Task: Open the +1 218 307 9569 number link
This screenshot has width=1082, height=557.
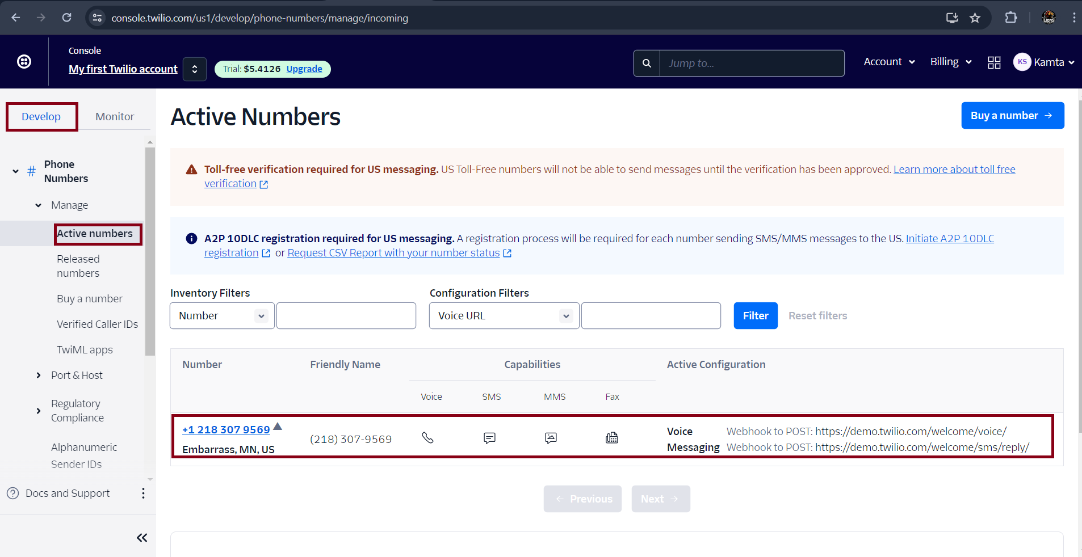Action: point(226,430)
